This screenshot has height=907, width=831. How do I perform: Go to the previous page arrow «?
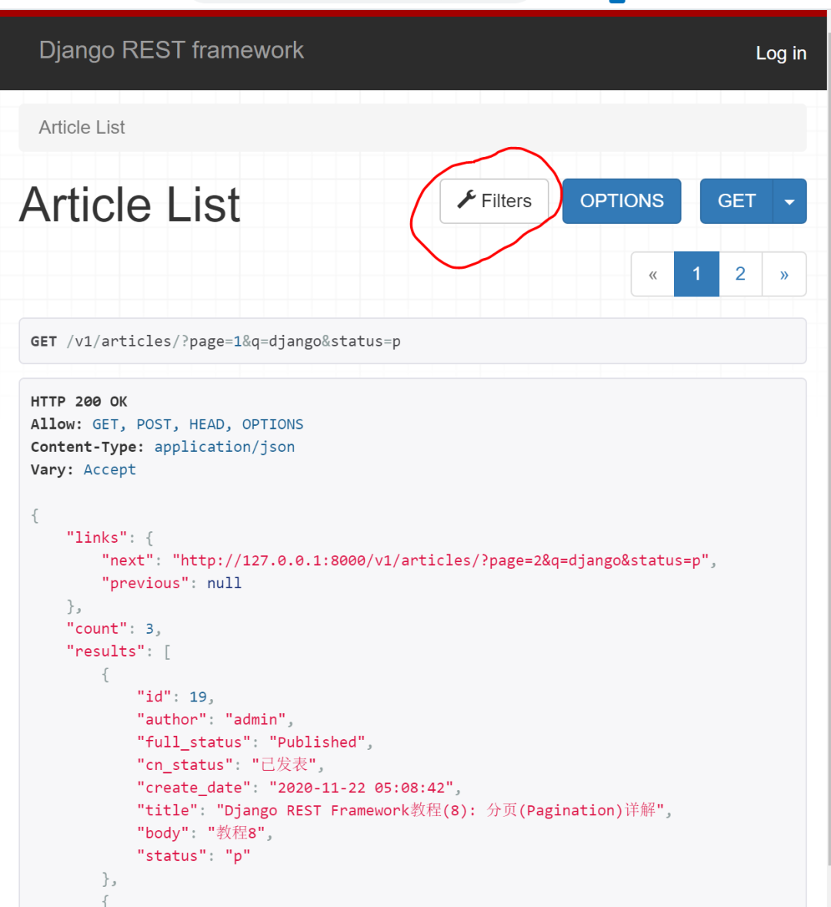(x=653, y=274)
